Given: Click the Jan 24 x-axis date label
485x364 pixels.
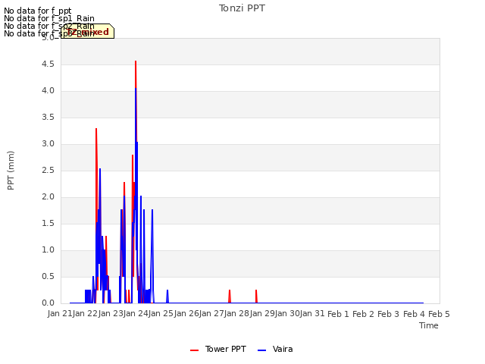Looking at the screenshot, I should [x=135, y=314].
